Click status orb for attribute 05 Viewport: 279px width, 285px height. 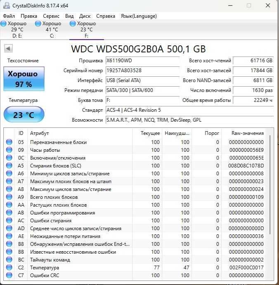[x=9, y=142]
